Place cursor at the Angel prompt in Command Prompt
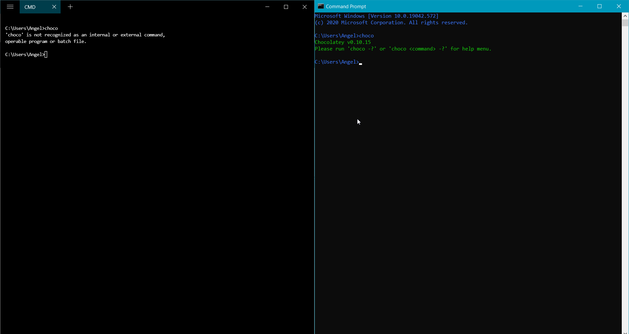The height and width of the screenshot is (334, 629). click(360, 62)
